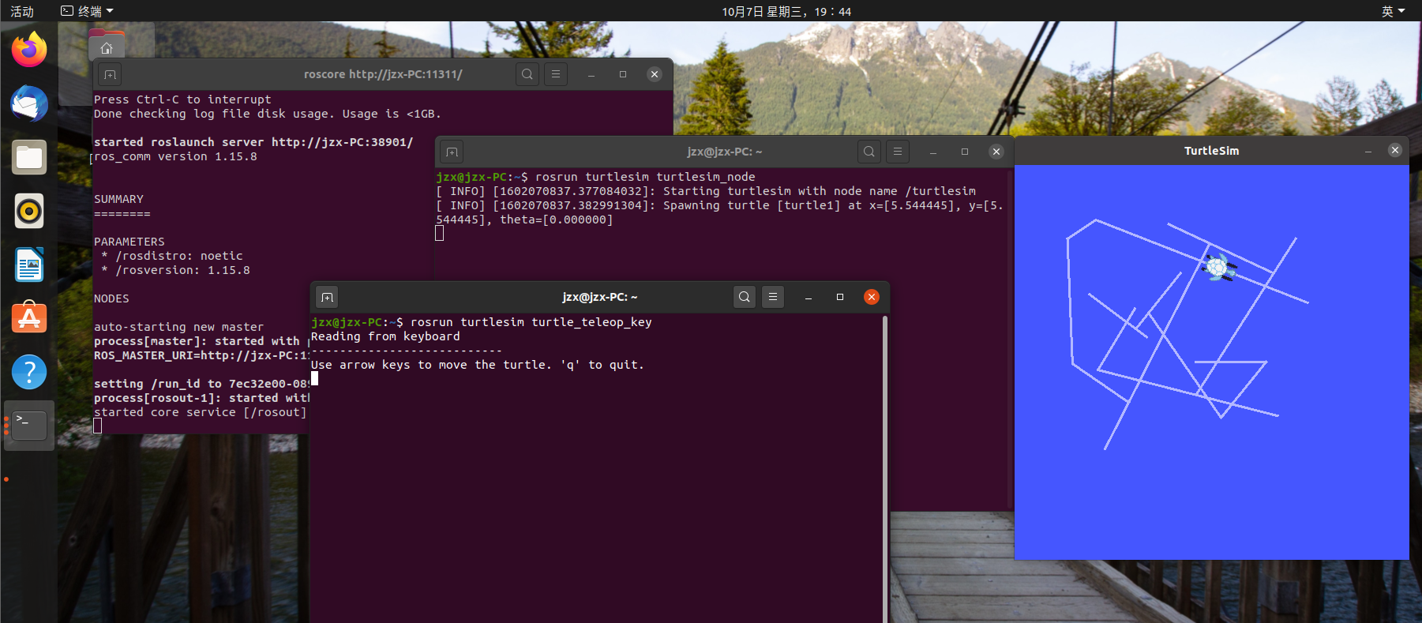
Task: Open new tab in roscore terminal
Action: coord(110,74)
